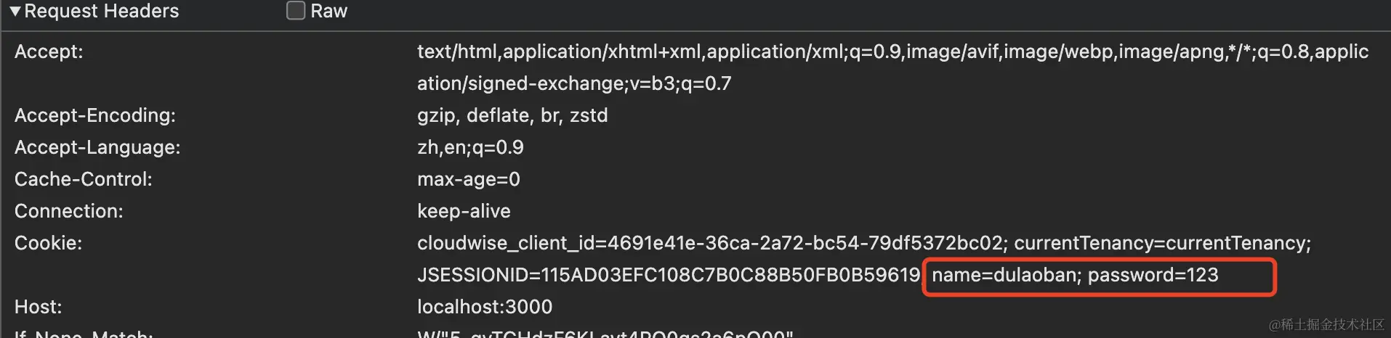
Task: Select the Accept header name
Action: (x=49, y=51)
